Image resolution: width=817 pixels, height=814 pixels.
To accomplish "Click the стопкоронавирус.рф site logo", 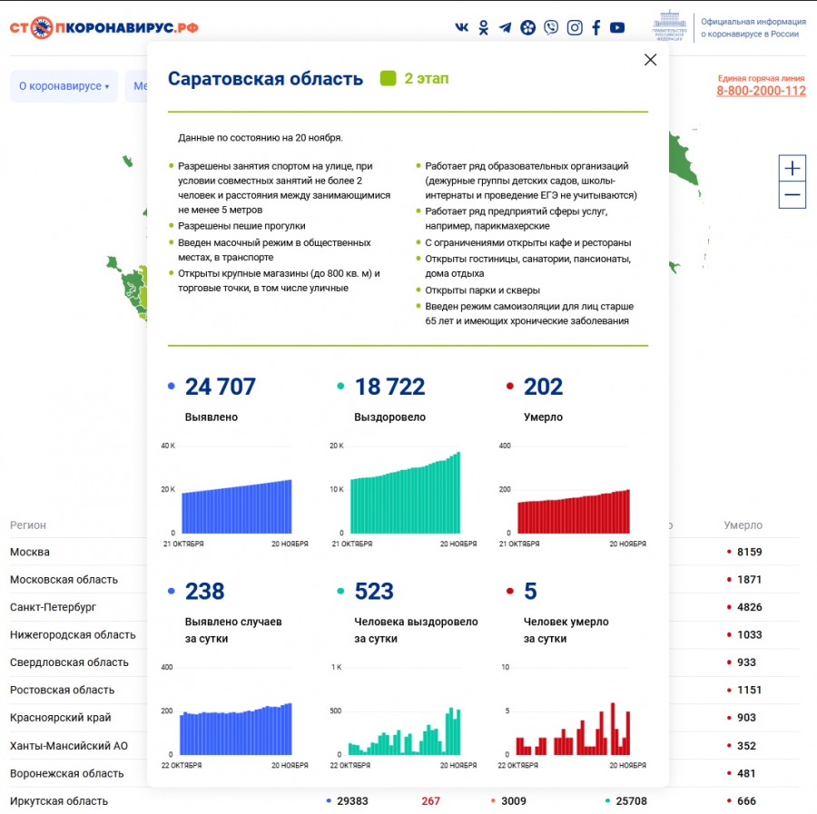I will [x=103, y=27].
